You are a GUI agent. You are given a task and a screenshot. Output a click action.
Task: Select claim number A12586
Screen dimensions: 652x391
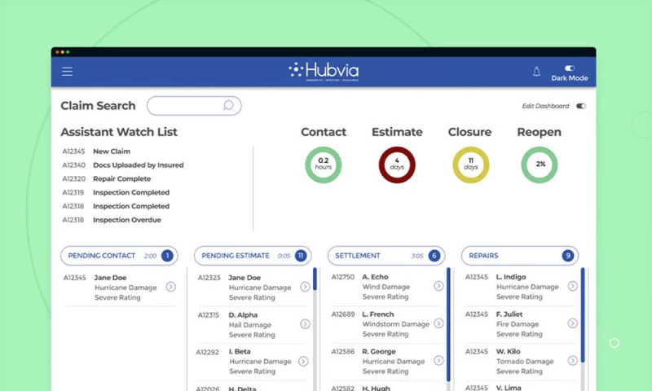[x=343, y=352]
